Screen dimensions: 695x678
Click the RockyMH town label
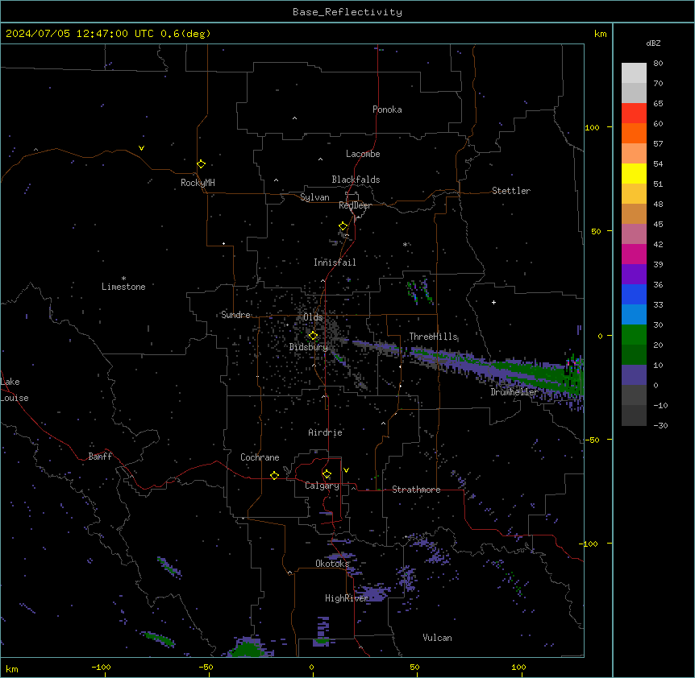coord(198,183)
